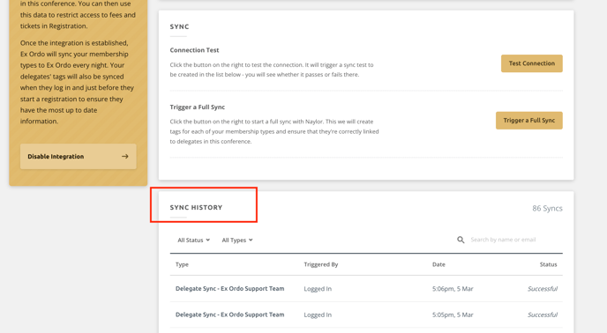Click the Trigger a Full Sync button
607x333 pixels.
click(x=528, y=121)
